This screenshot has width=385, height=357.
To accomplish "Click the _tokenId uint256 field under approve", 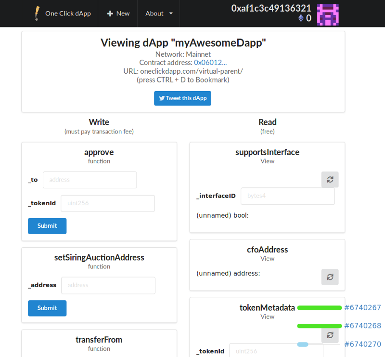I will coord(107,203).
